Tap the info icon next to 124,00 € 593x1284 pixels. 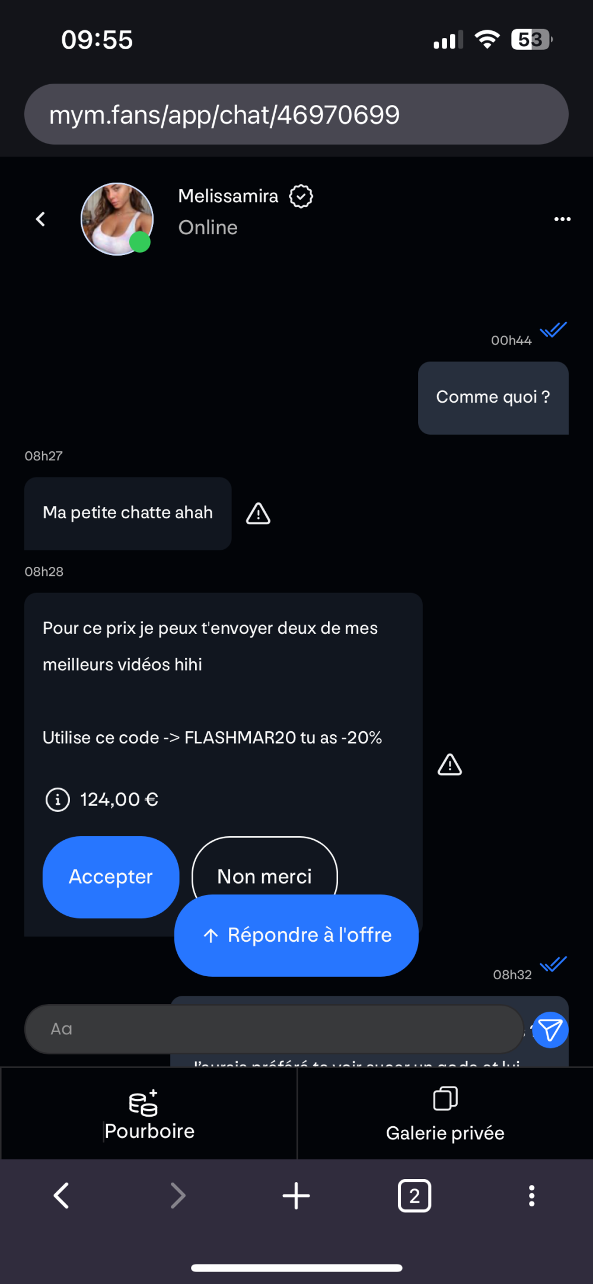pos(58,799)
